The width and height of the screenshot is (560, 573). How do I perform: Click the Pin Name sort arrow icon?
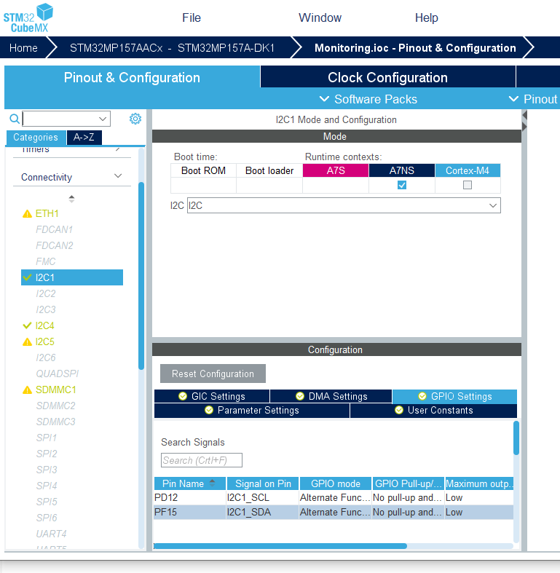(x=213, y=483)
